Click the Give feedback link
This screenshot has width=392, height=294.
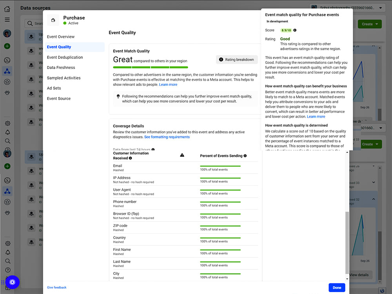(57, 287)
